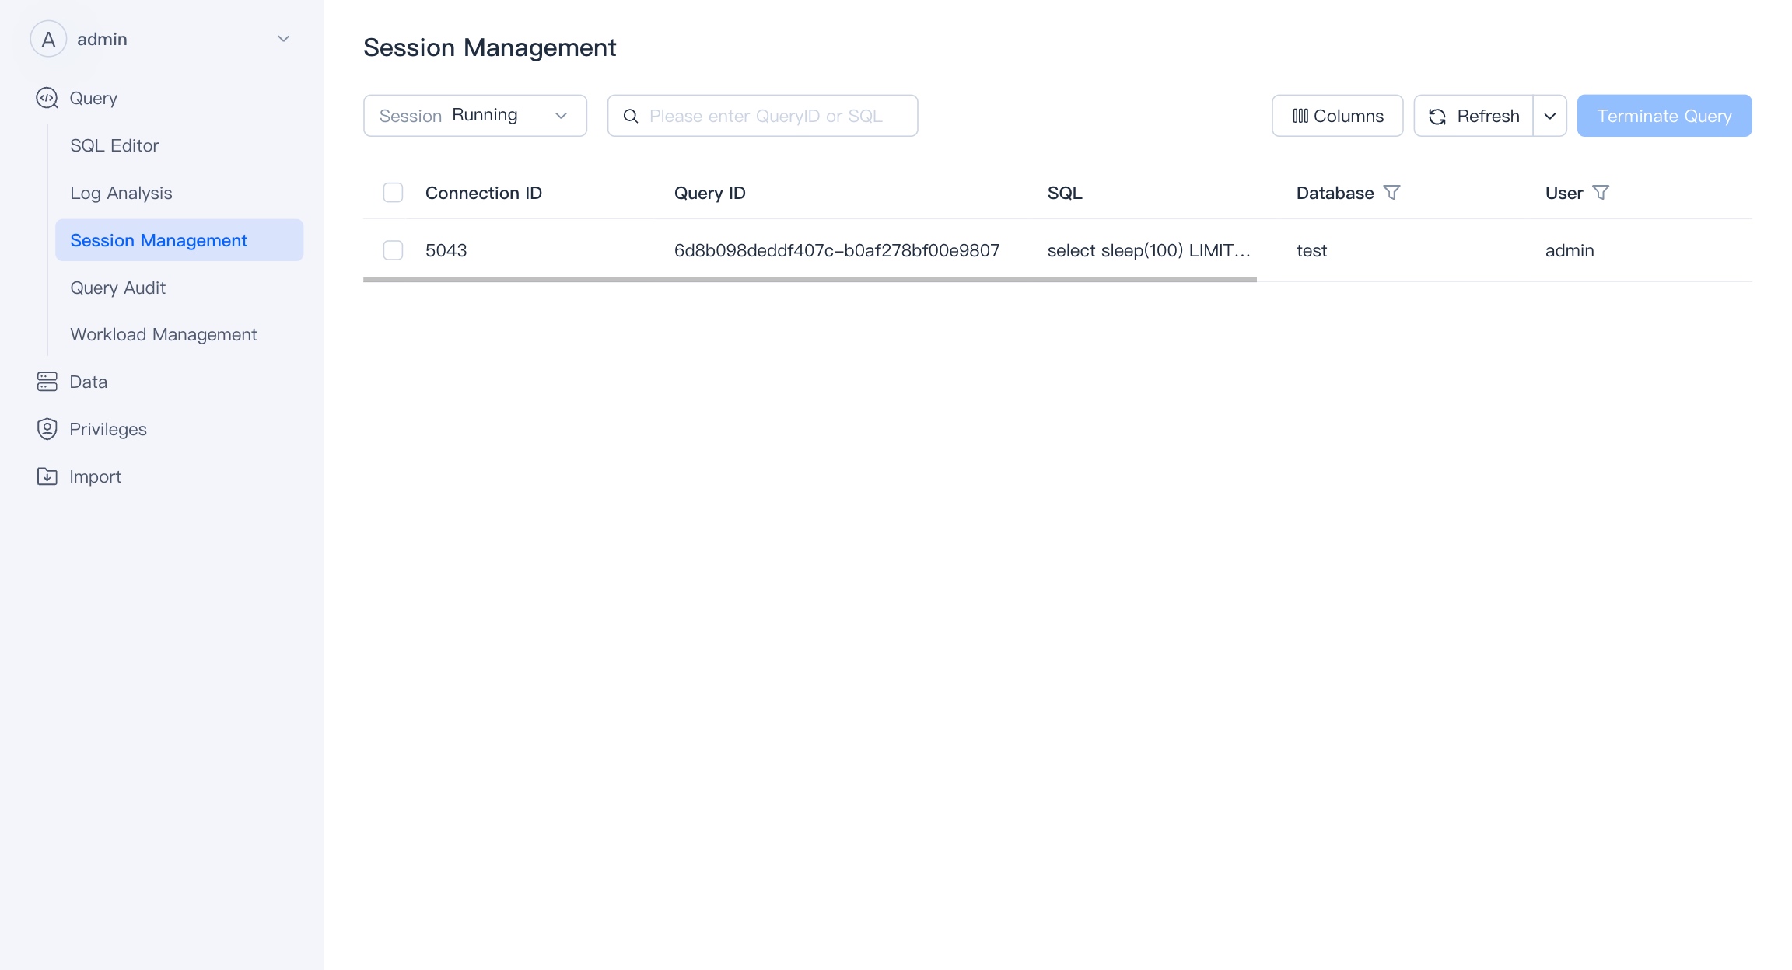The height and width of the screenshot is (970, 1792).
Task: Focus the QueryID or SQL search field
Action: [774, 116]
